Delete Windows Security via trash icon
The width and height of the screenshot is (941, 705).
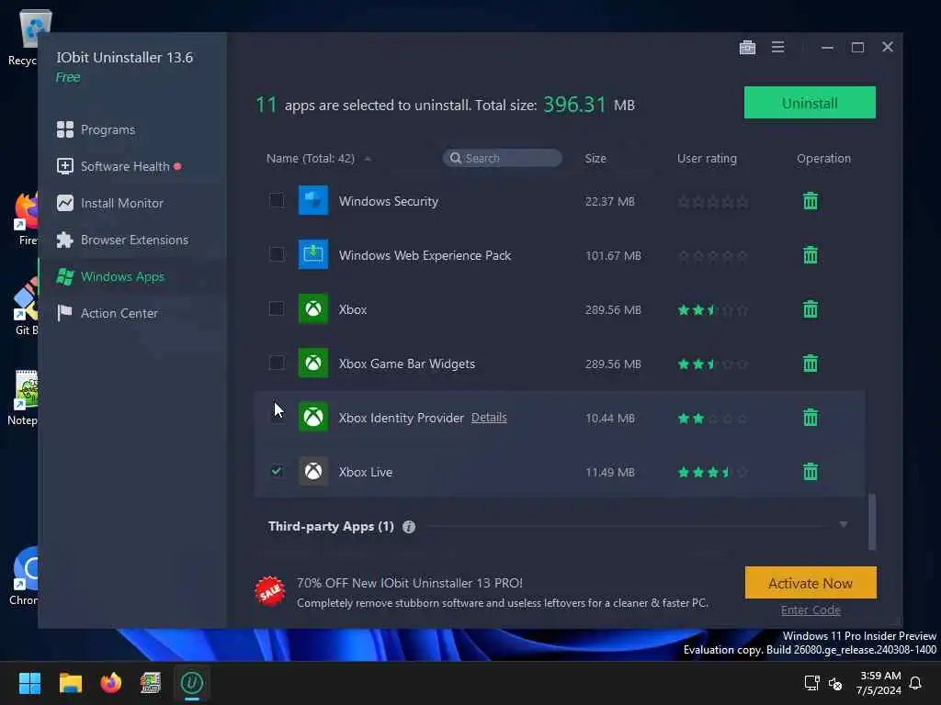pyautogui.click(x=811, y=201)
